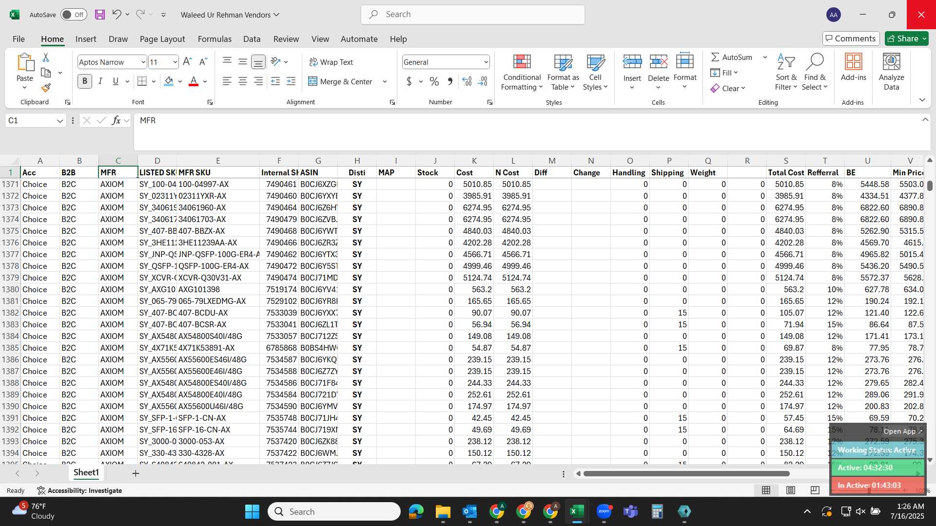Click the horizontal scrollbar thumb
This screenshot has height=526, width=936.
[686, 473]
